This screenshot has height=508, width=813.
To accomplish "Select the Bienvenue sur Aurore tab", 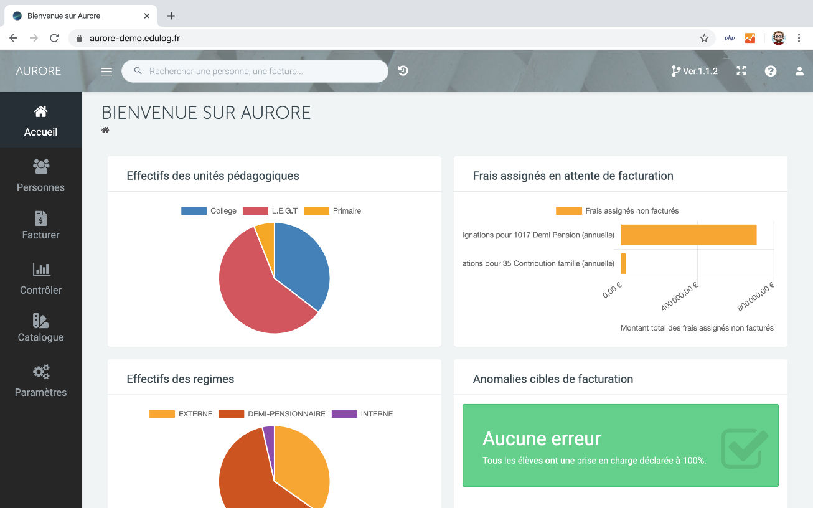I will 81,16.
